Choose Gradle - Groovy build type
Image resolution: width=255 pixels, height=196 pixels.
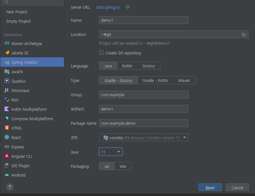click(118, 80)
